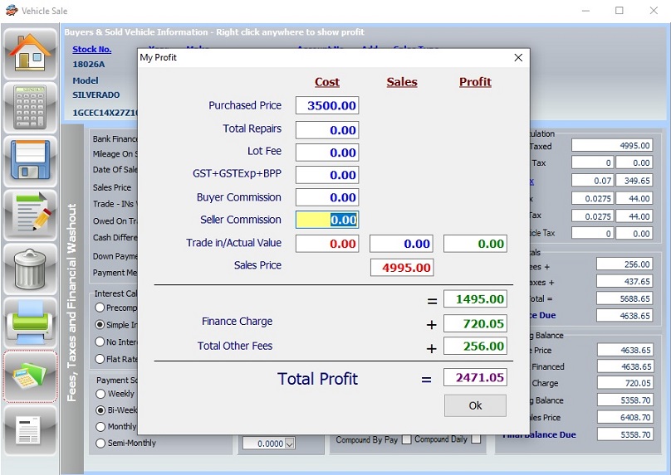Maximize the Vehicle Sale window
The image size is (671, 475).
[619, 11]
